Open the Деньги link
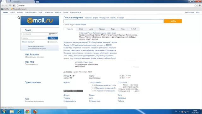This screenshot has width=202, height=114. [x=67, y=95]
